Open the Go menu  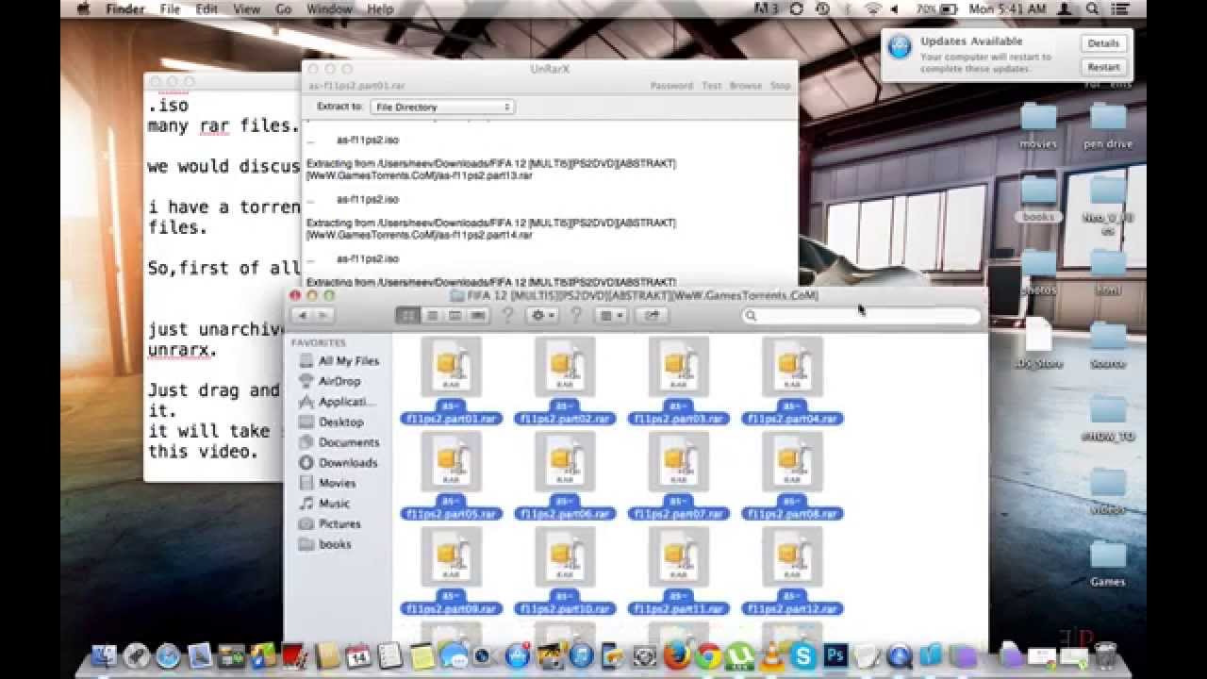tap(284, 9)
